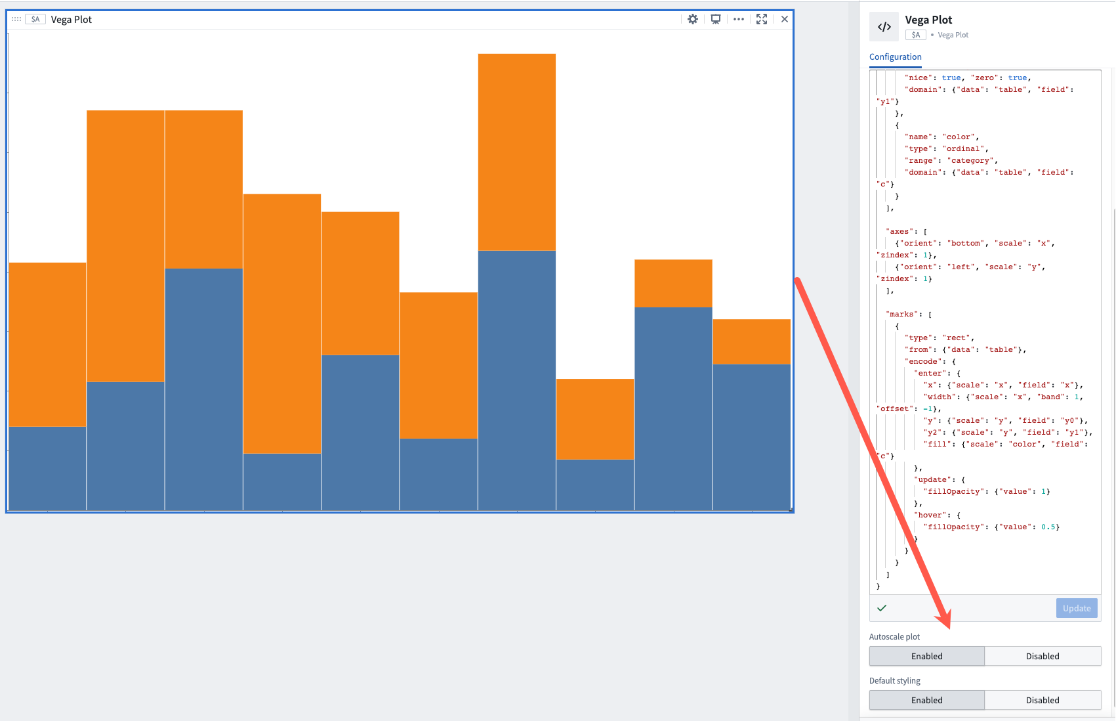Switch to the Configuration tab
Image resolution: width=1116 pixels, height=721 pixels.
pos(896,57)
